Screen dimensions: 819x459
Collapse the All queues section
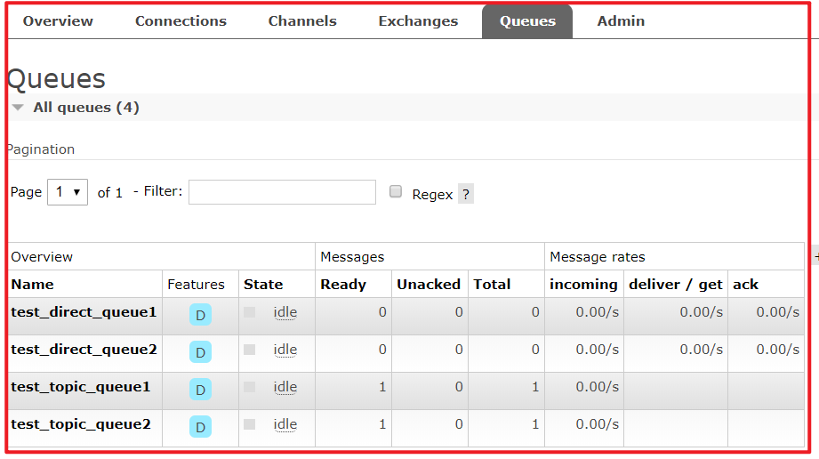18,108
